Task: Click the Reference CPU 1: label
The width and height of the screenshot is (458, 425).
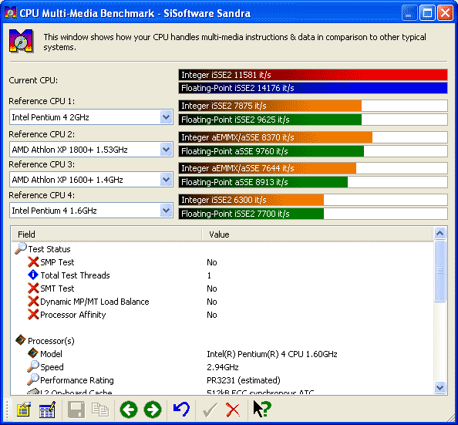Action: 42,101
